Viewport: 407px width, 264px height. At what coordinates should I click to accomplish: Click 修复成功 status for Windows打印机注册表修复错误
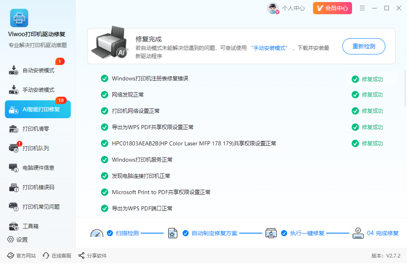click(367, 79)
